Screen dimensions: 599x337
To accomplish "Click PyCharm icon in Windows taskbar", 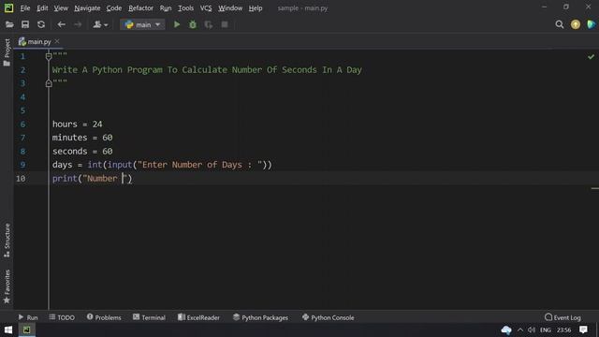I will [27, 330].
